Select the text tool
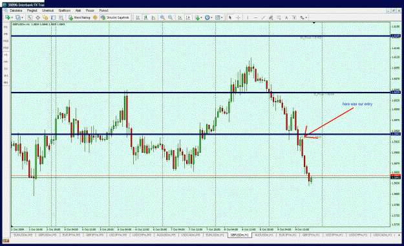The image size is (404, 246). coord(286,17)
